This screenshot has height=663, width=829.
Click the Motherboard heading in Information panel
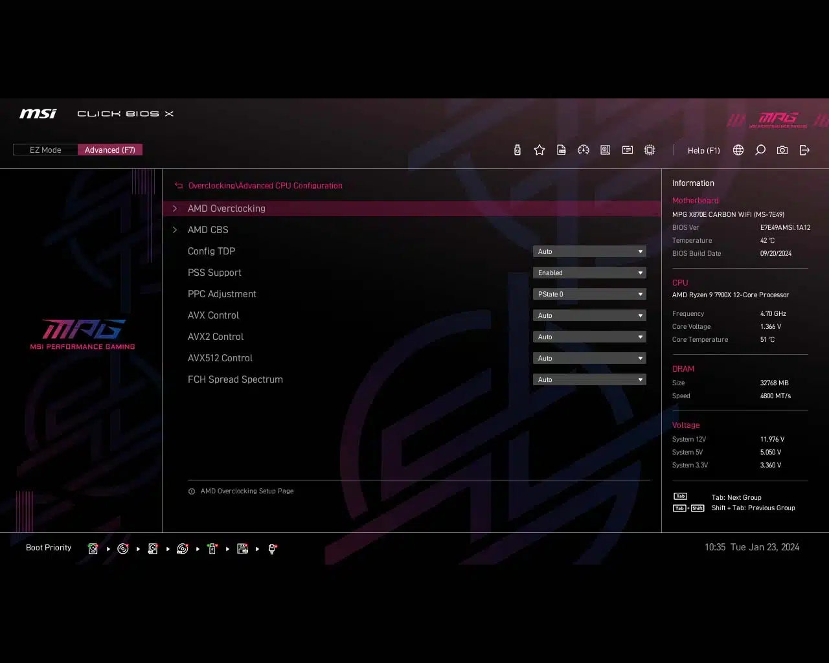click(695, 201)
